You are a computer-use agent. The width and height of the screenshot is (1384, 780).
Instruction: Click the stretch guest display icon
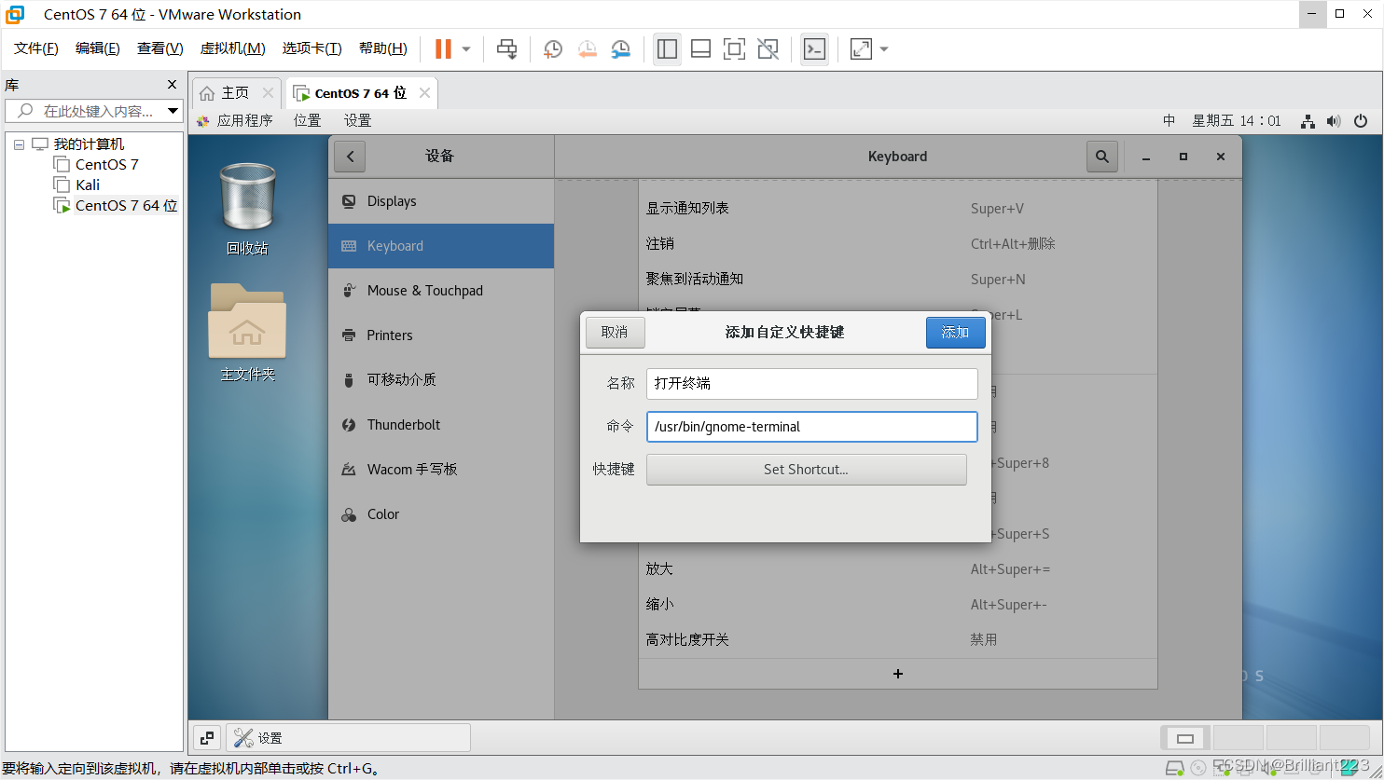click(861, 48)
